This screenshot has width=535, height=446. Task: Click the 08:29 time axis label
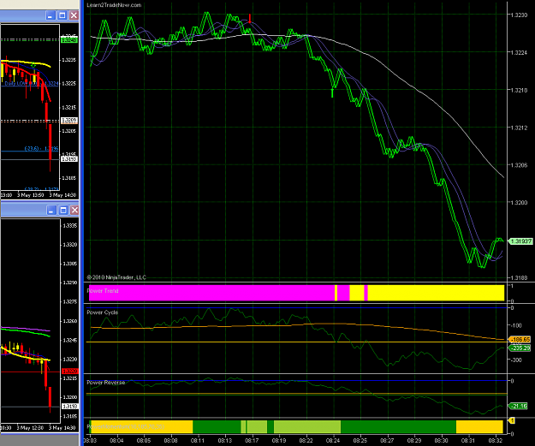(414, 441)
